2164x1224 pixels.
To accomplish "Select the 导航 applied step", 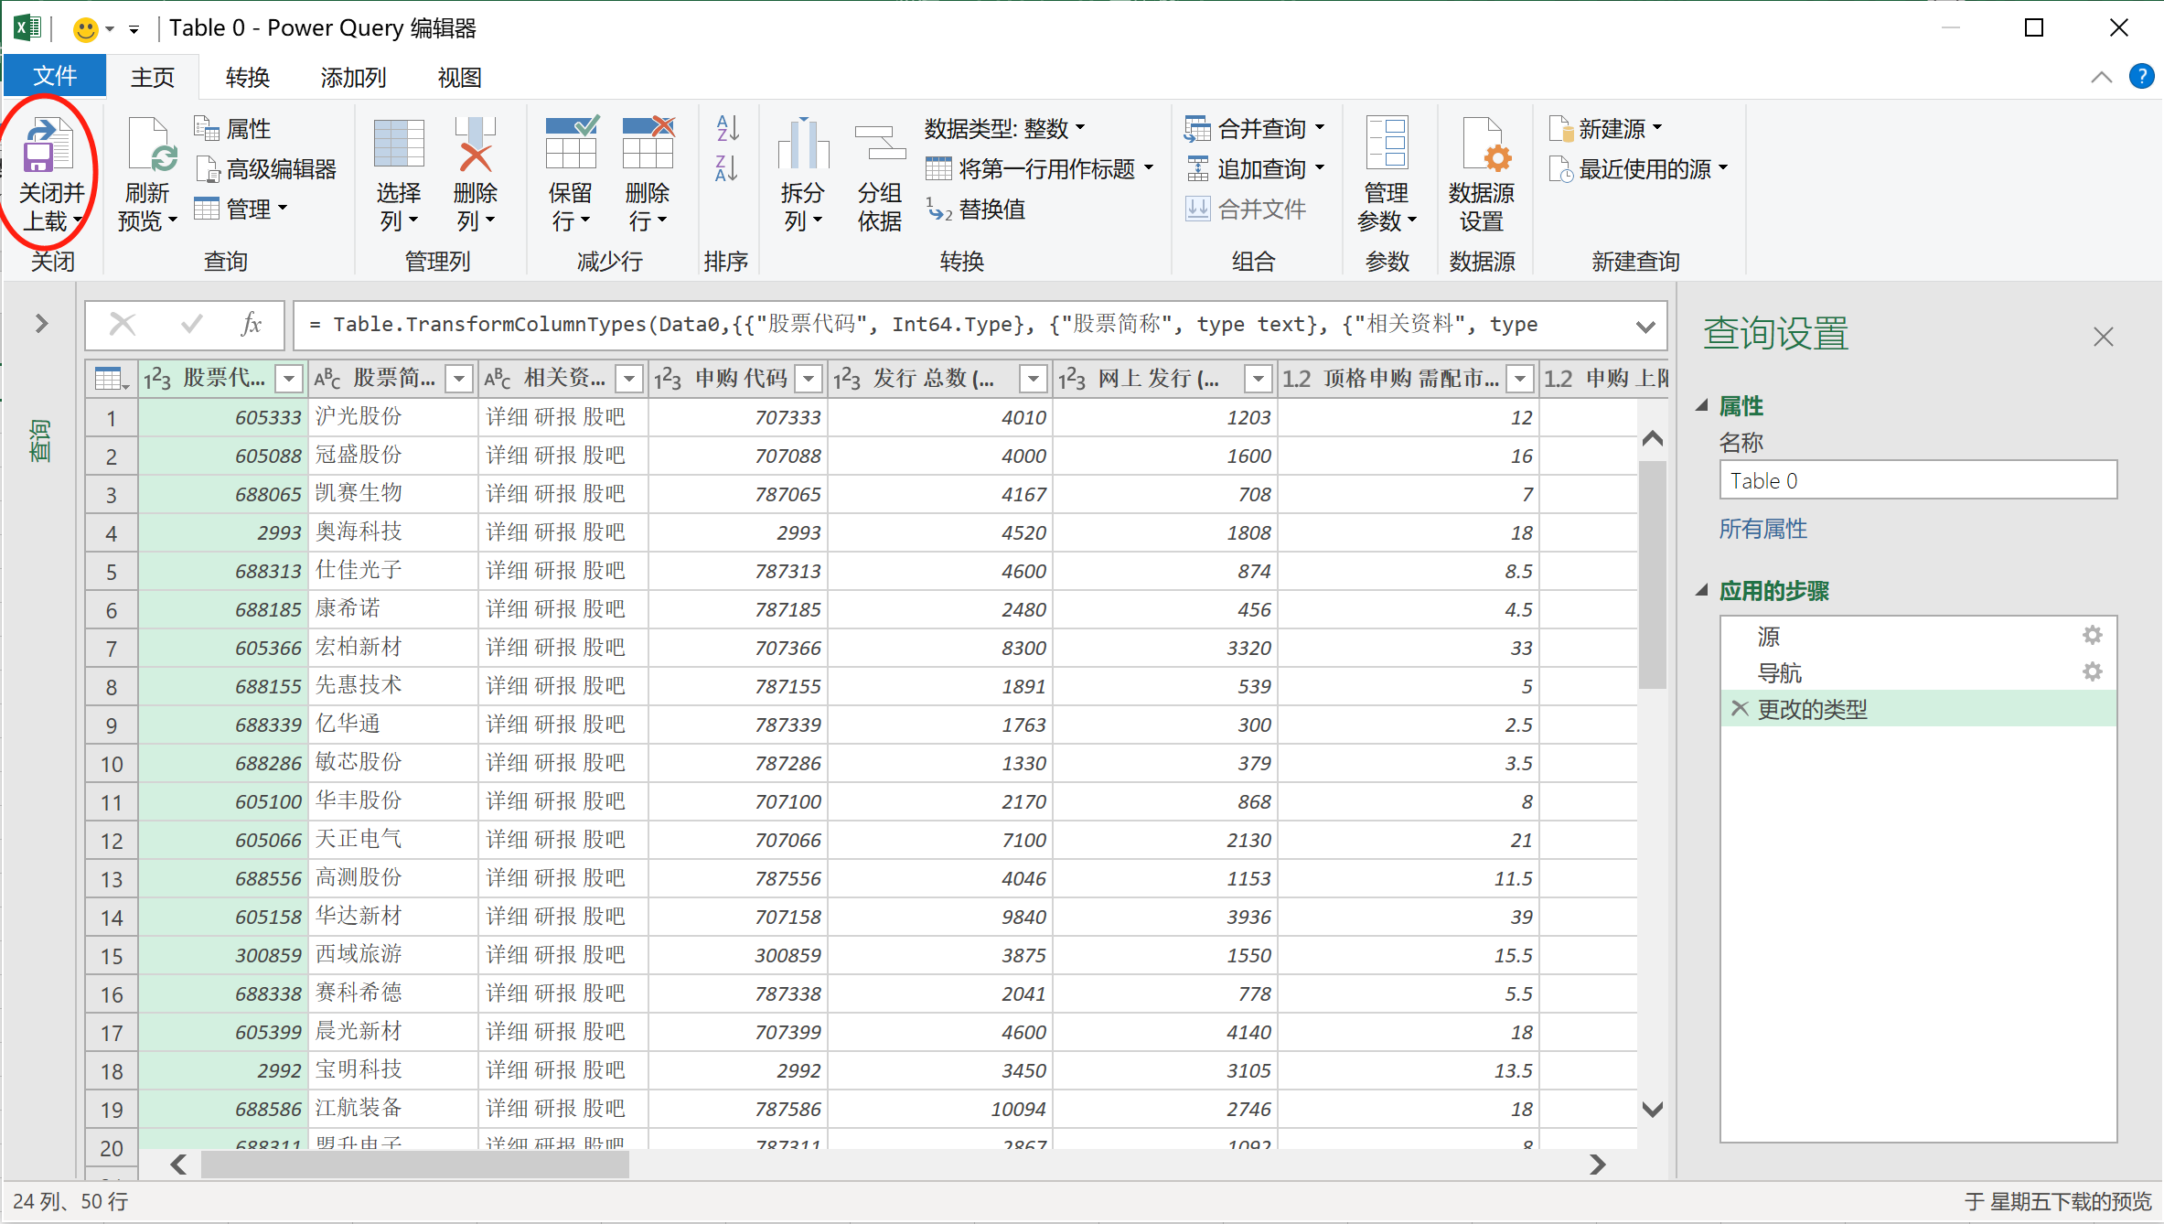I will (1779, 673).
